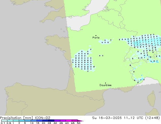The width and height of the screenshot is (161, 124).
Task: Click the legend swatch between 25 and 30
Action: coord(51,121)
